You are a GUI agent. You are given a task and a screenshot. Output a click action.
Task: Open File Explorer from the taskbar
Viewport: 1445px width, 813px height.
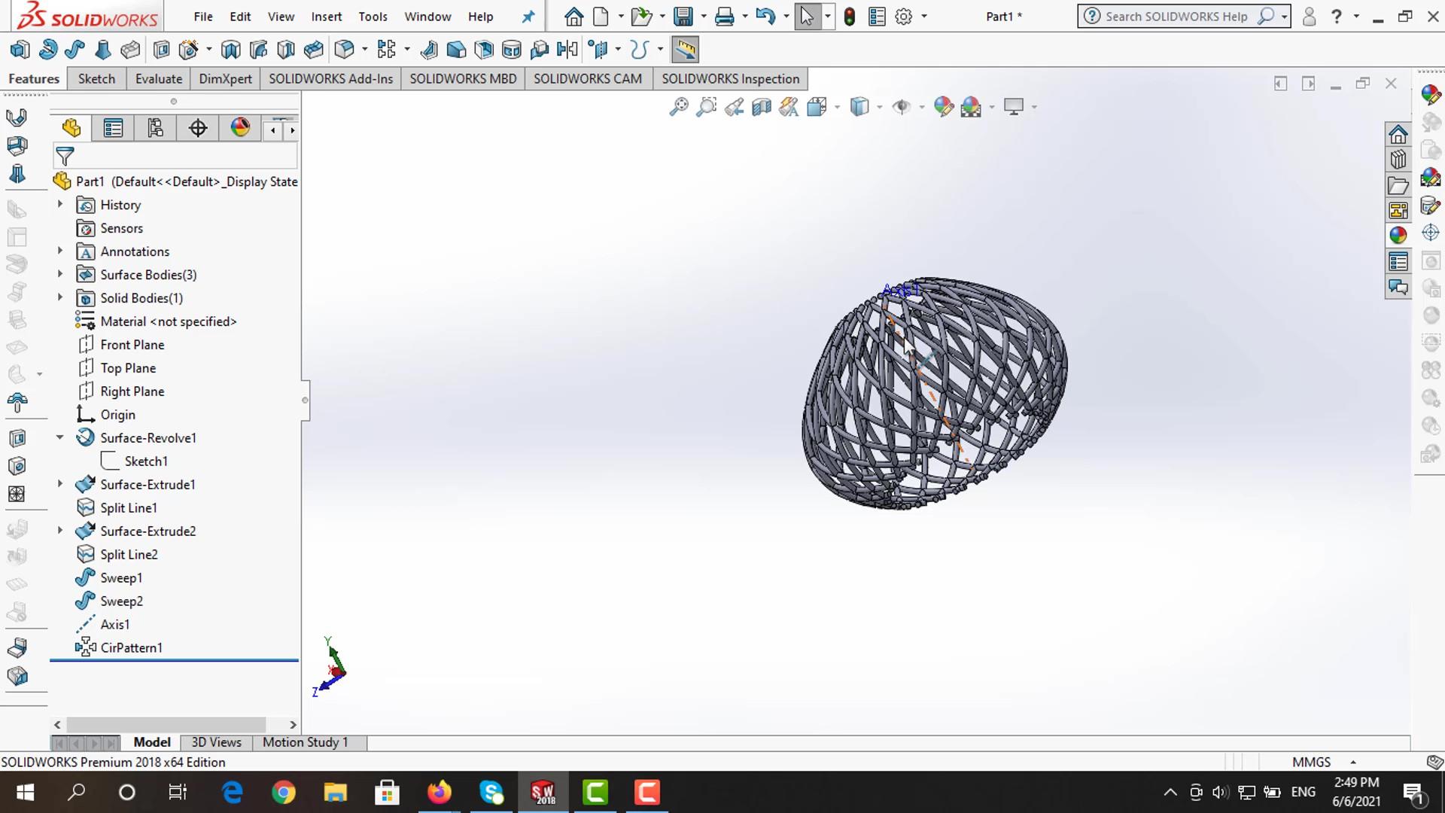335,792
